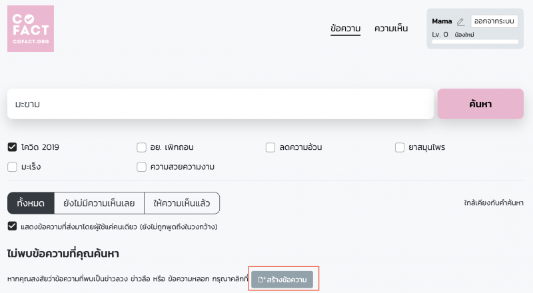Open the ข้อความ menu tab
The width and height of the screenshot is (533, 293).
[x=345, y=29]
